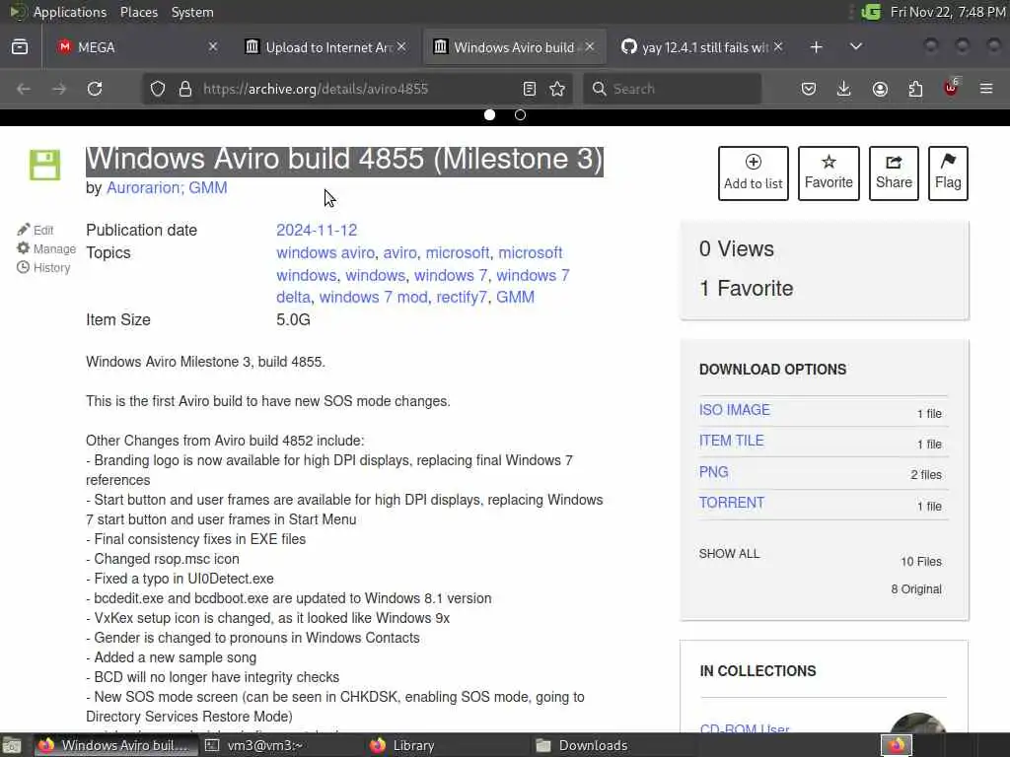This screenshot has width=1010, height=757.
Task: Reload the current page
Action: [x=95, y=89]
